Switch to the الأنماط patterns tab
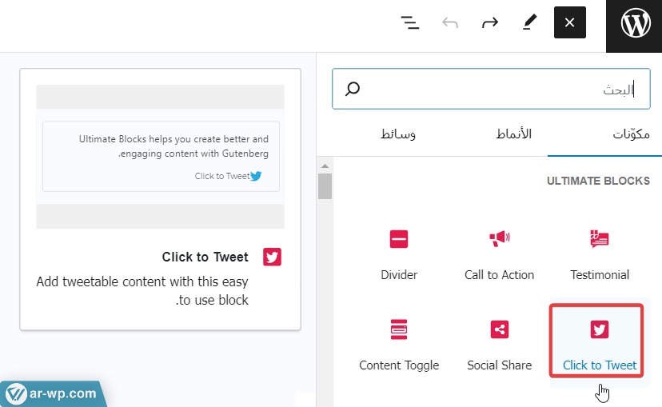This screenshot has width=662, height=407. 514,134
